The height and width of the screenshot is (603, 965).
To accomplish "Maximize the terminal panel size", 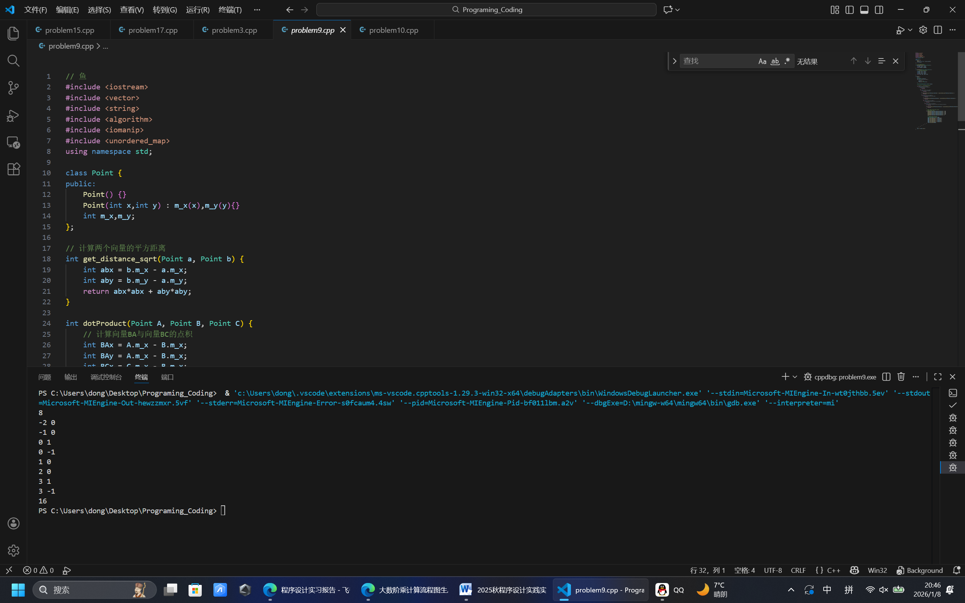I will (937, 377).
